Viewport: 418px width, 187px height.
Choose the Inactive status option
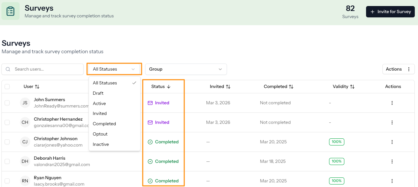click(115, 144)
